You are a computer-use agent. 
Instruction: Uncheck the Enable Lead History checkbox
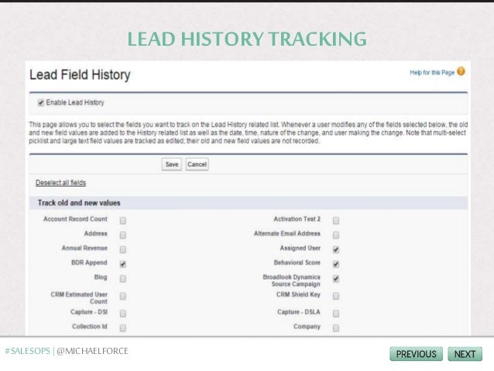pos(40,102)
